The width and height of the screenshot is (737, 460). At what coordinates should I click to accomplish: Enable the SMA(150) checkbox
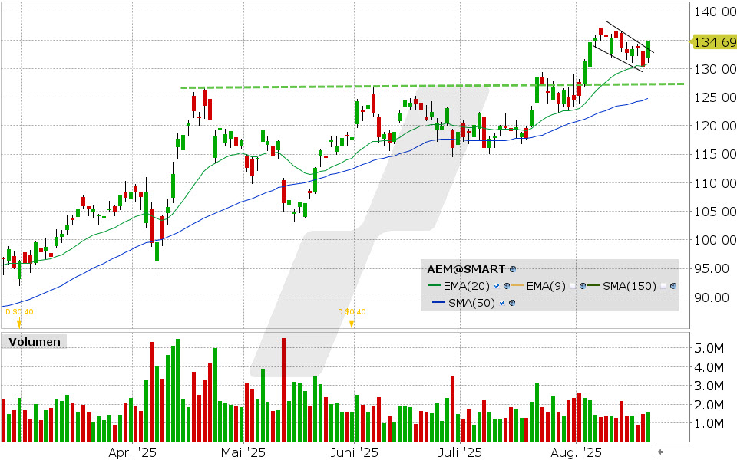[x=663, y=286]
